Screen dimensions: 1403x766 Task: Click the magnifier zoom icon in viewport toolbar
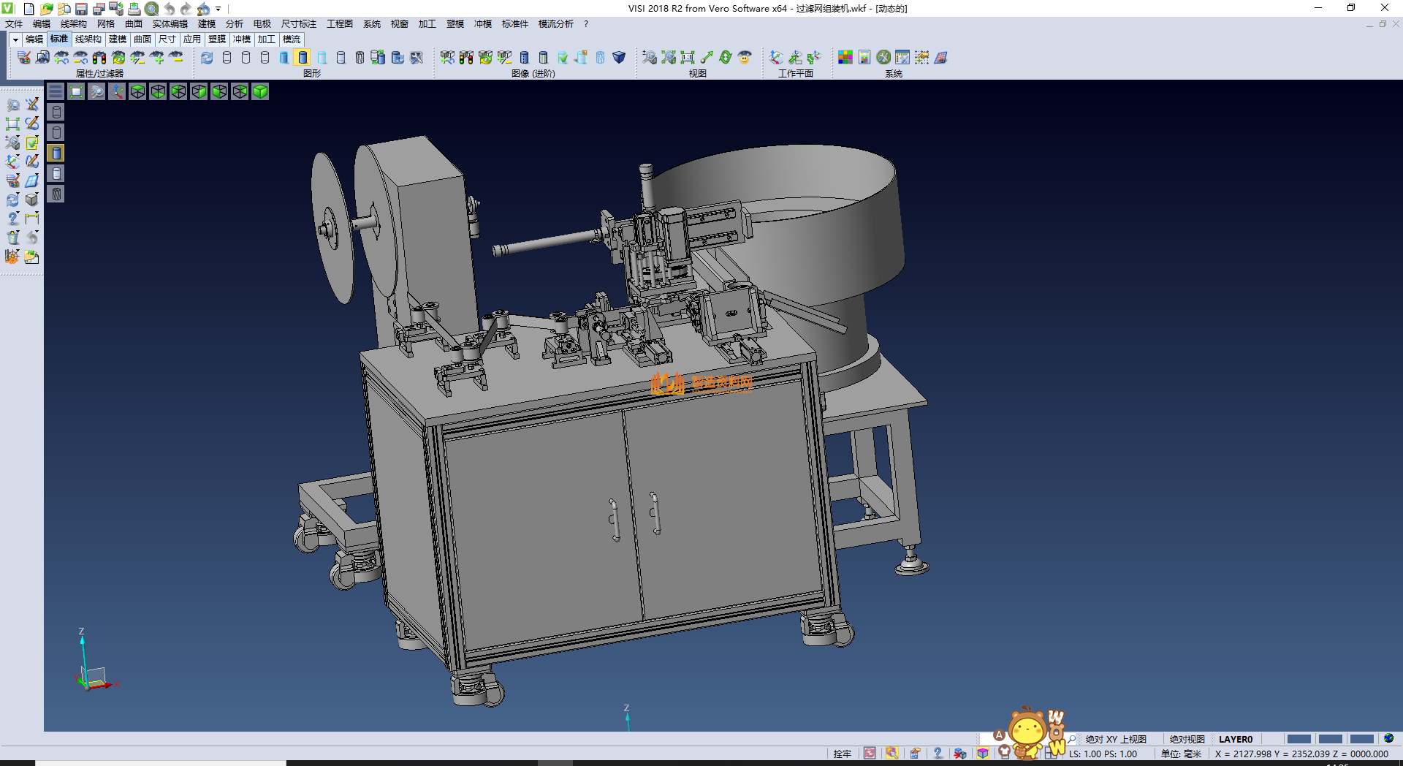pos(96,91)
